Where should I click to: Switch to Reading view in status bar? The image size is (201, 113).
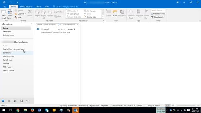[x=173, y=105]
